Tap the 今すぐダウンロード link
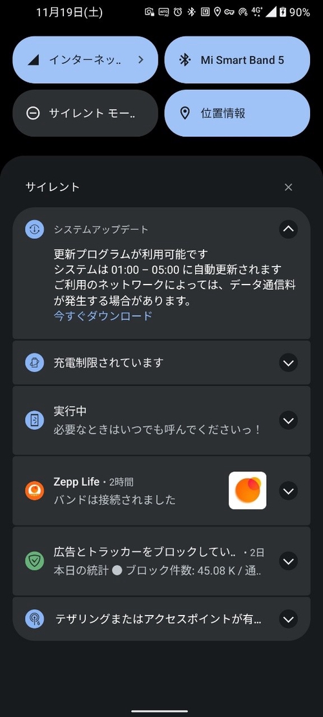The height and width of the screenshot is (717, 323). (x=103, y=316)
